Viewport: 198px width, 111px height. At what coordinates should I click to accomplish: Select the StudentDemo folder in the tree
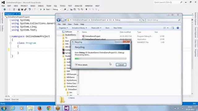(x=70, y=35)
